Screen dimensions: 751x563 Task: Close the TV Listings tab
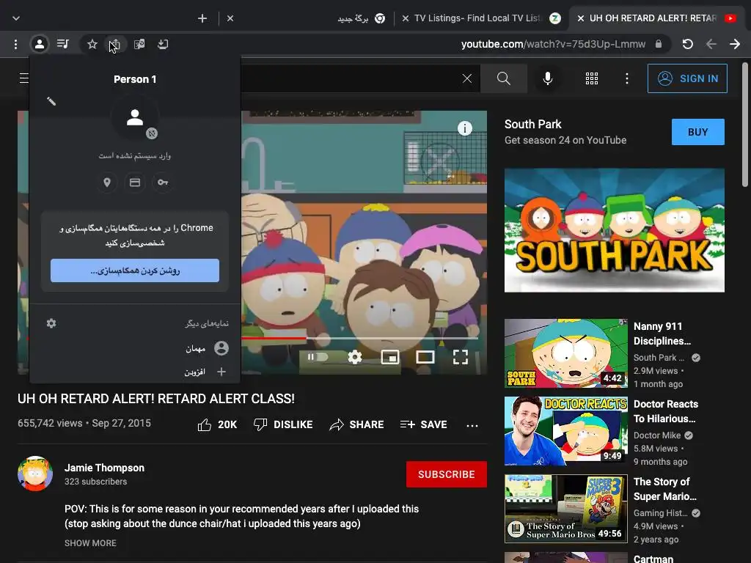point(405,18)
